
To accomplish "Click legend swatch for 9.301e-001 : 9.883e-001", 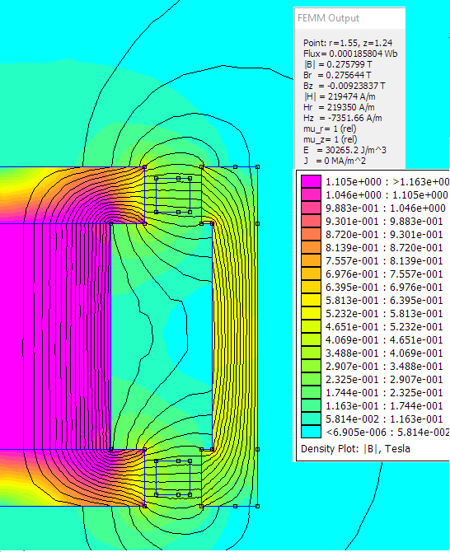I will [x=311, y=221].
